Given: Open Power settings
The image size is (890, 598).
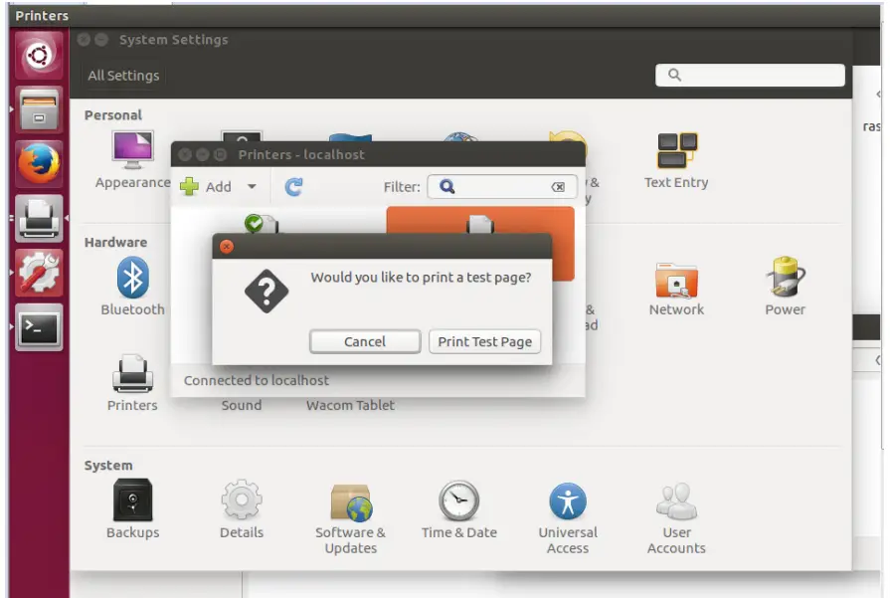Looking at the screenshot, I should (785, 287).
